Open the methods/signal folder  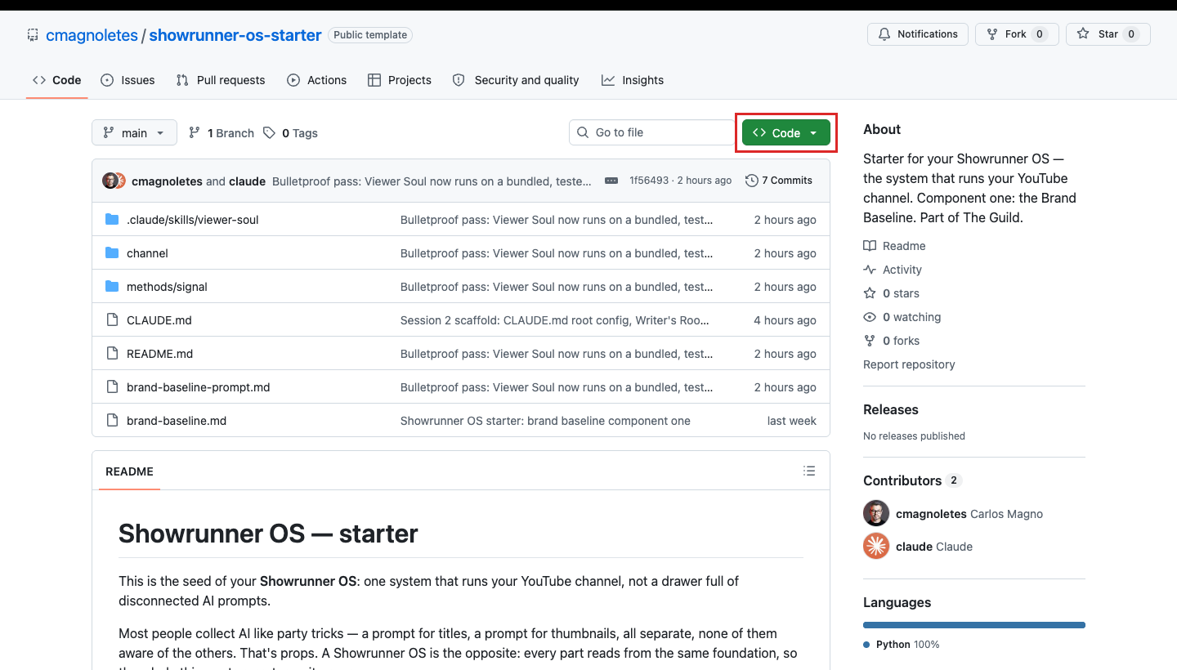(x=167, y=287)
